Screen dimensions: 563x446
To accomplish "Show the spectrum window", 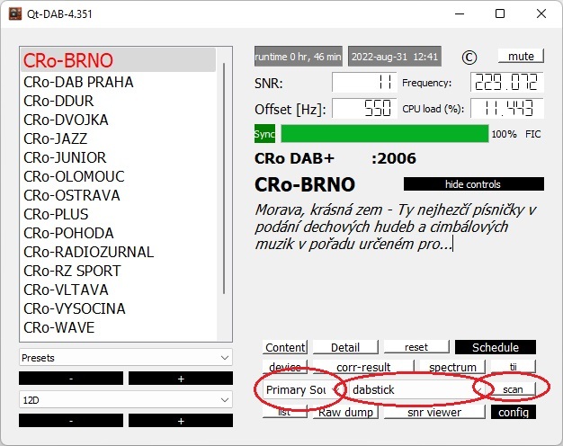I will [x=452, y=367].
